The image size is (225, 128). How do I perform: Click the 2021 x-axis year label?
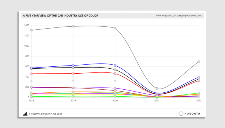157,101
